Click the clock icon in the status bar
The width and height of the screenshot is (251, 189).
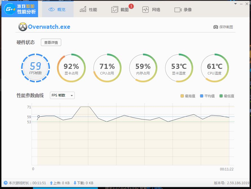pos(5,183)
